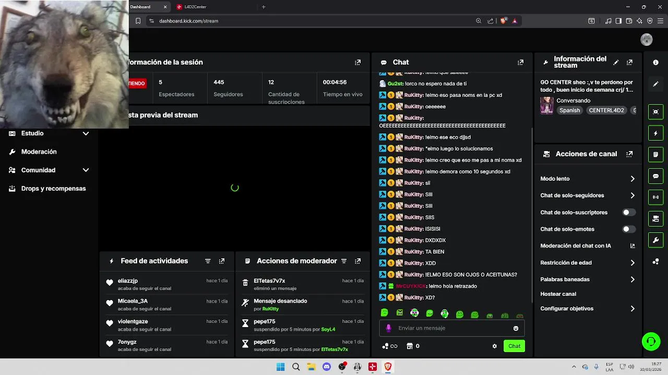The height and width of the screenshot is (375, 668).
Task: Open Modo lento options
Action: pos(588,179)
